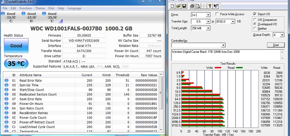Open the Queue Depth dropdown
This screenshot has height=136, width=290.
point(282,35)
